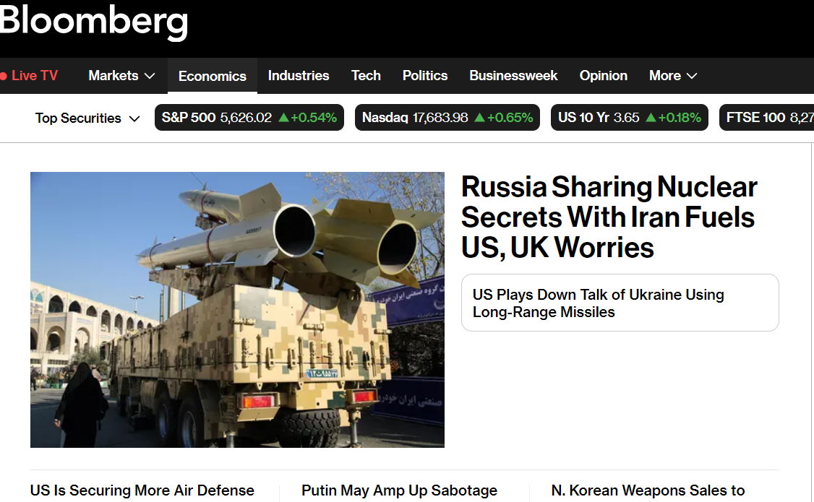The image size is (814, 502).
Task: Click the S&P 500 ticker chip
Action: click(x=249, y=118)
